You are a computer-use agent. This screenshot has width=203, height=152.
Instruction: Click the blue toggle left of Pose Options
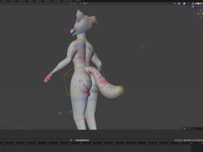pos(193,6)
